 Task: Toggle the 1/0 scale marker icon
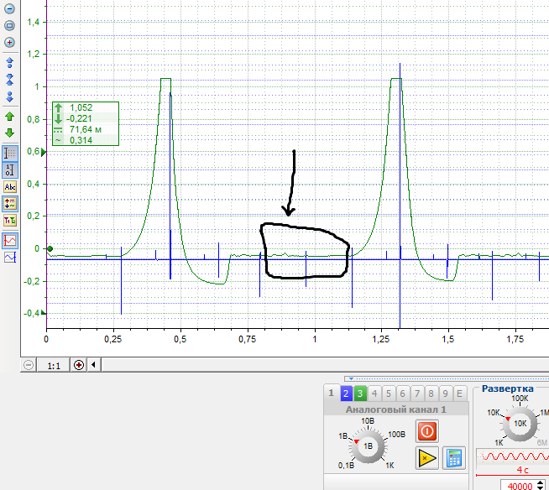(10, 170)
